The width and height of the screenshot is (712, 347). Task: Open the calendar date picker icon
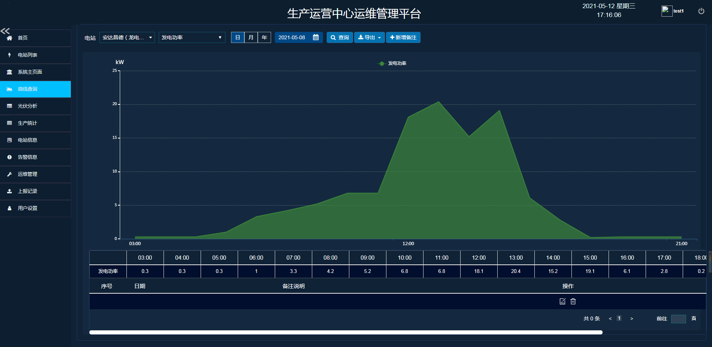(x=316, y=37)
